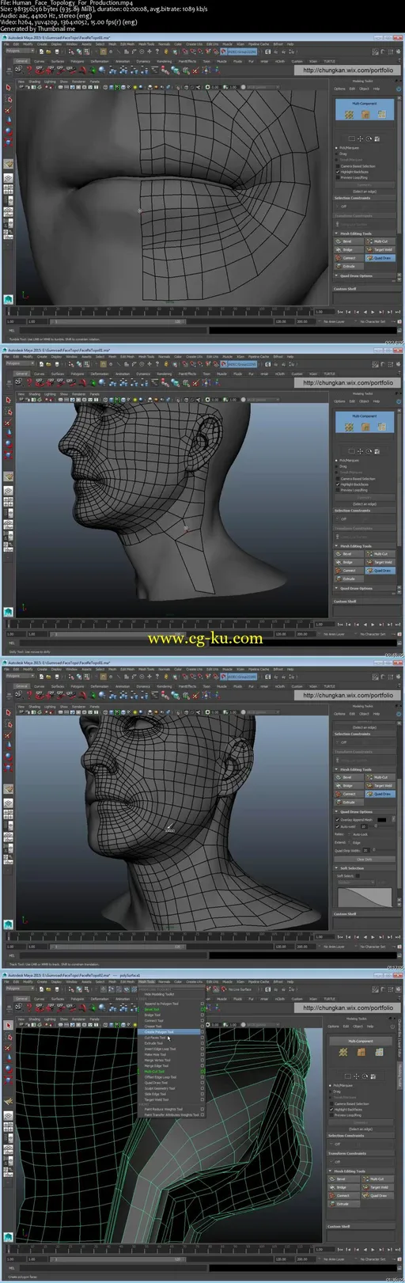Viewport: 405px width, 1283px height.
Task: Select the Target Weld tool in the third frame
Action: coord(380,786)
